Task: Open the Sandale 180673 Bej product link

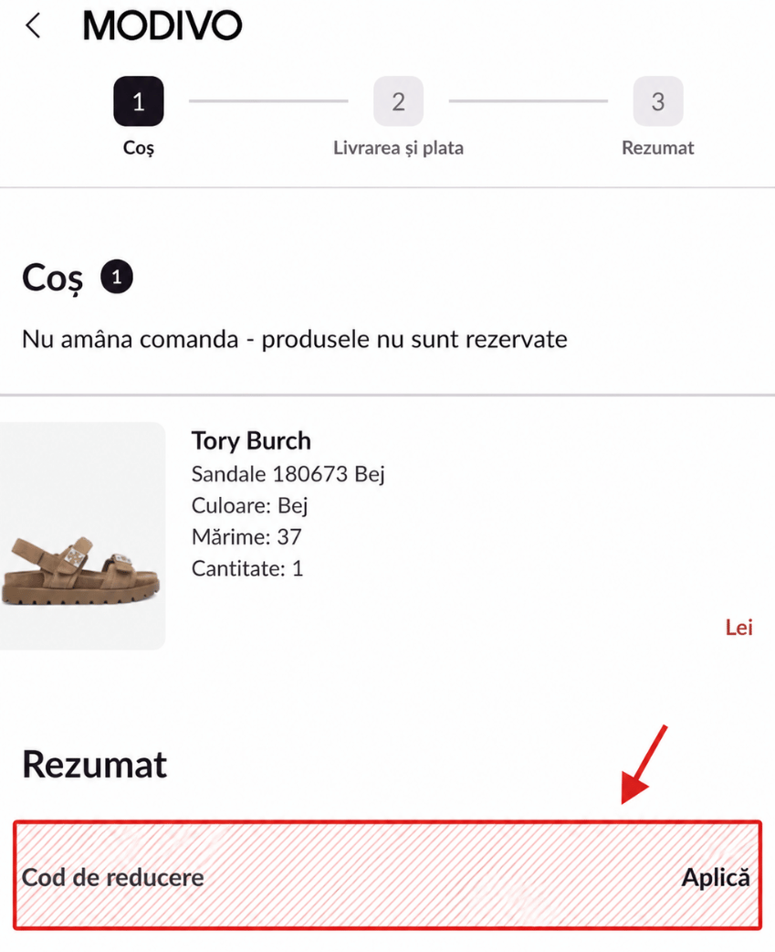Action: tap(288, 473)
